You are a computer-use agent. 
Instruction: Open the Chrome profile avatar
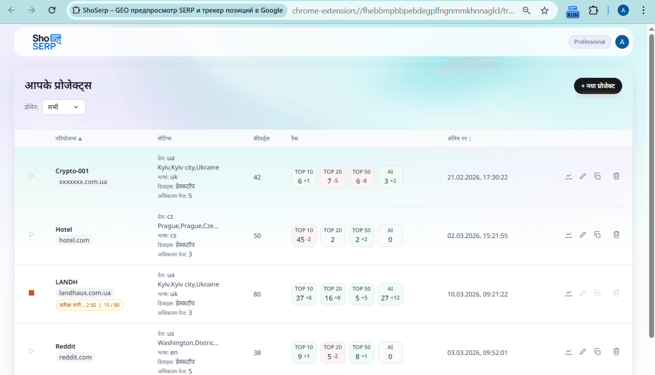(x=623, y=10)
